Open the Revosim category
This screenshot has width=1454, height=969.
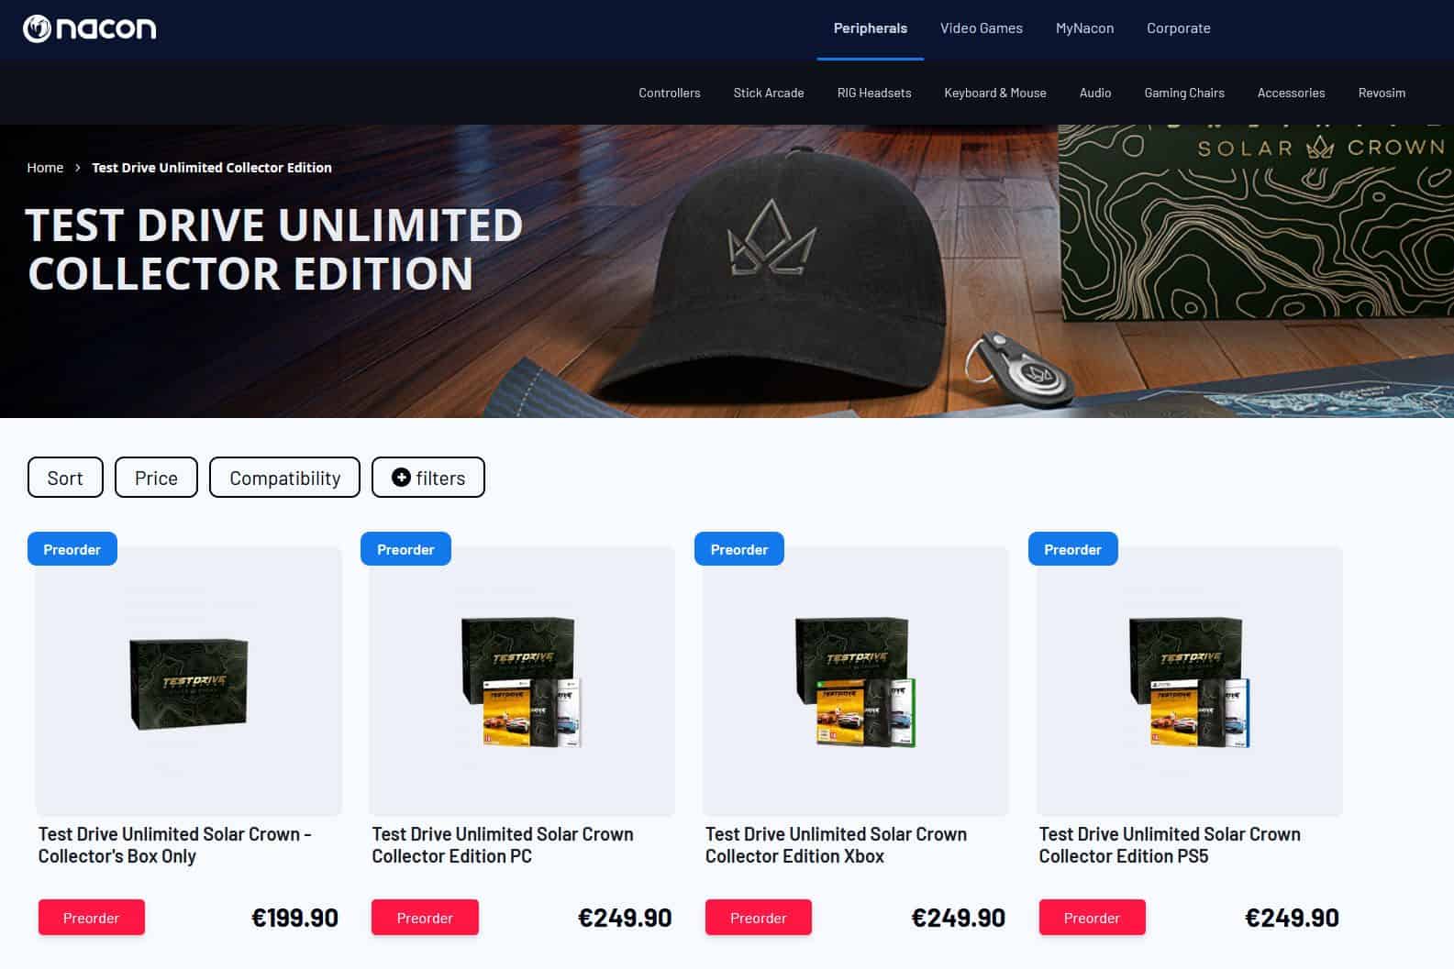(x=1381, y=93)
